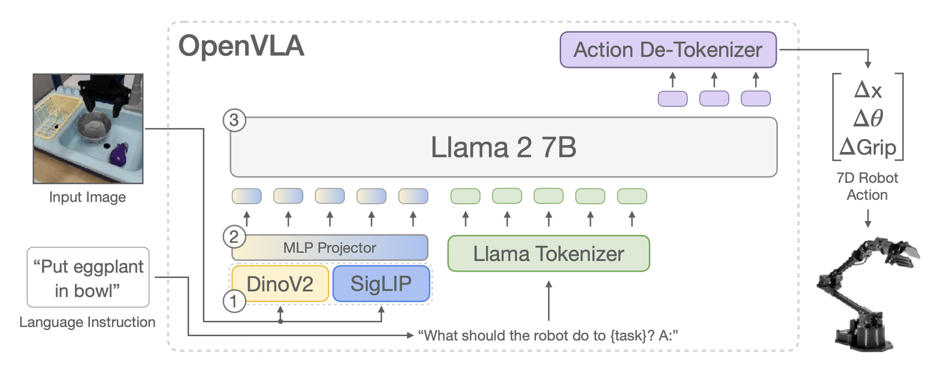Click the MLP Projector bar
939x370 pixels.
pyautogui.click(x=330, y=248)
